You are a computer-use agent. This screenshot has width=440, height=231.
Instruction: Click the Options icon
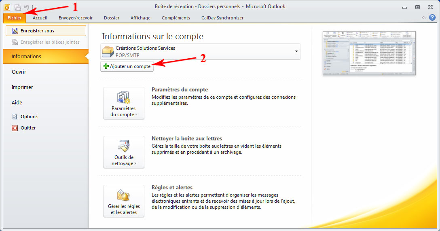point(15,117)
